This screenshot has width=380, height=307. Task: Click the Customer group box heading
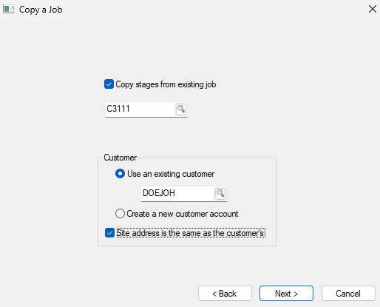(x=121, y=158)
